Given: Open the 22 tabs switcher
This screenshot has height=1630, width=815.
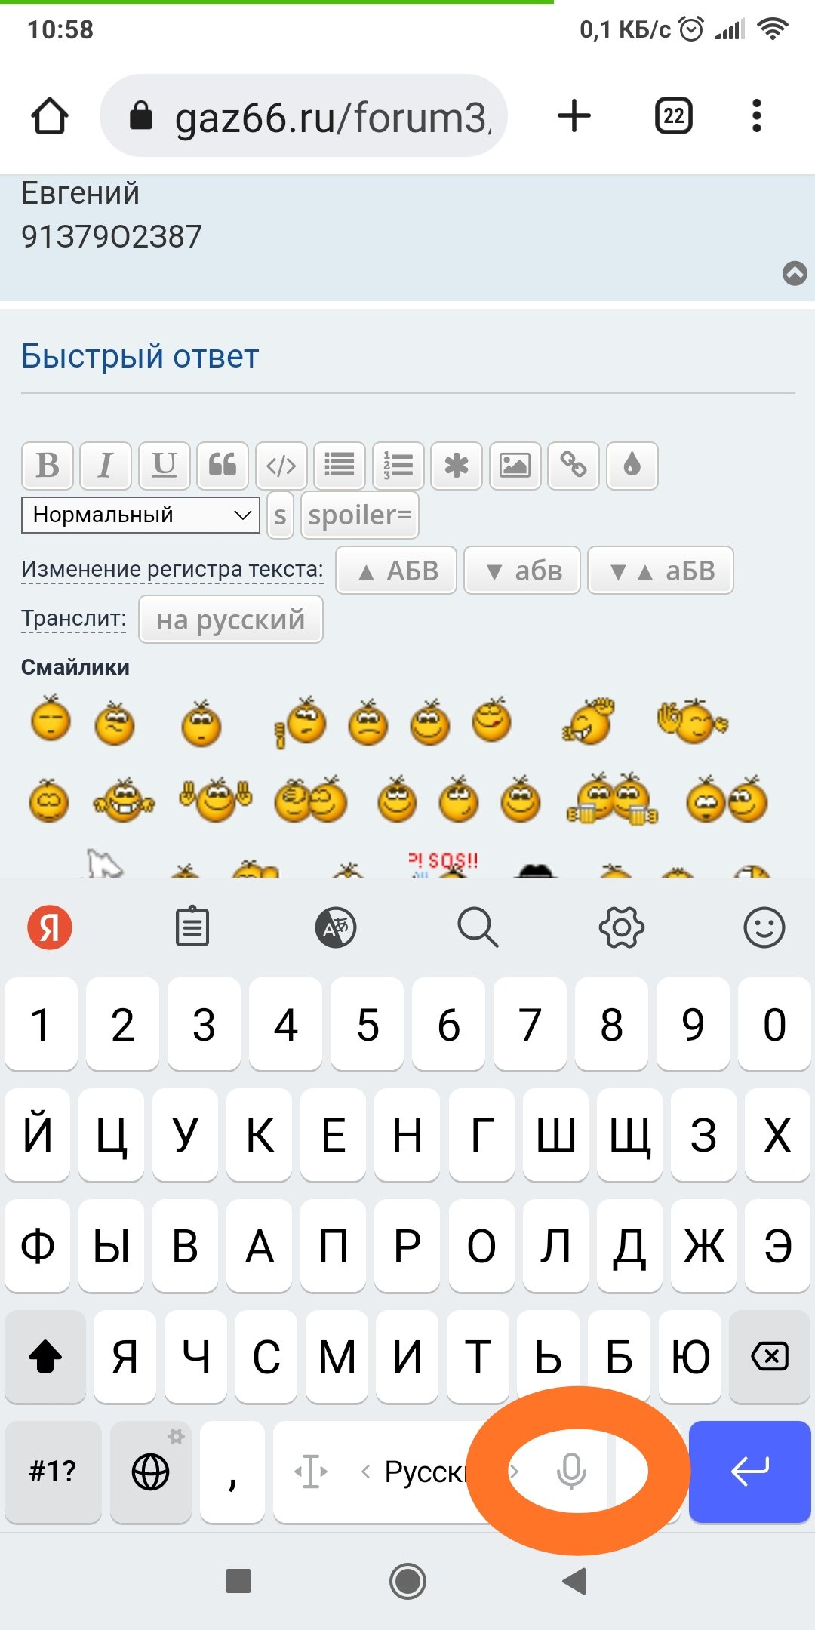Looking at the screenshot, I should coord(674,116).
